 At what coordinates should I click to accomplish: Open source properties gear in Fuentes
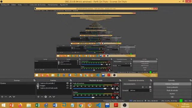click(46, 97)
